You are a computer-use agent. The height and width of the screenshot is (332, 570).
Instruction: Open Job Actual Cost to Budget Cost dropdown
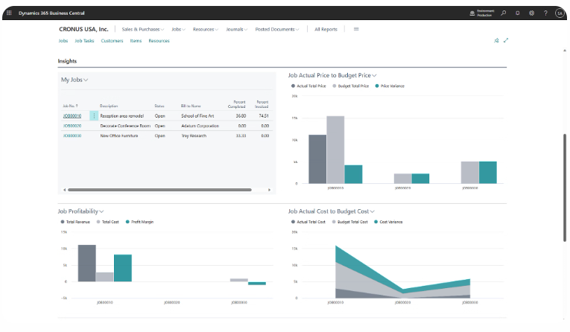tap(331, 211)
